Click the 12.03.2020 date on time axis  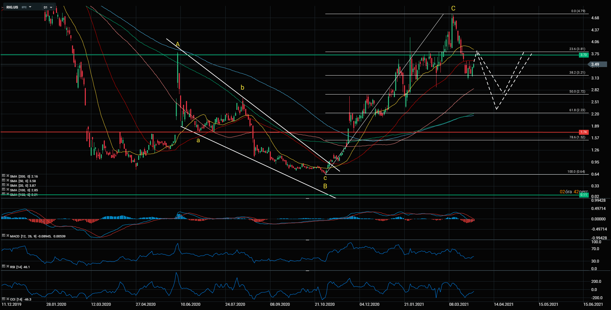pos(101,304)
